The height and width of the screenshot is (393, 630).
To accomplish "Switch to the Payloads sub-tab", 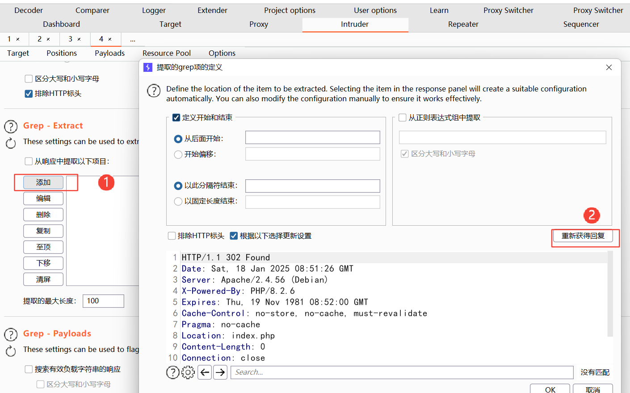I will point(109,53).
